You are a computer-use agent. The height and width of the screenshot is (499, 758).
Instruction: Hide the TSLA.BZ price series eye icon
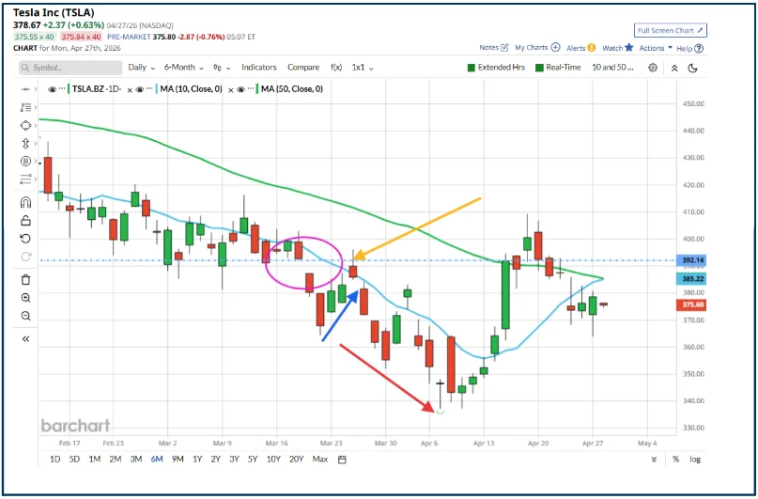click(52, 89)
